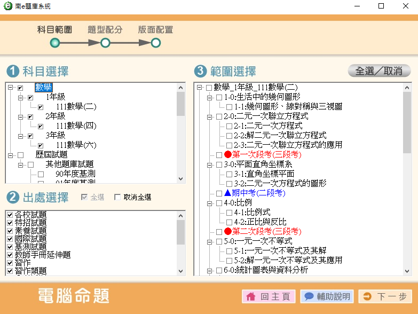Uncheck the 111數學(二) subject checkbox
Screen dimensions: 418x314
pos(41,107)
